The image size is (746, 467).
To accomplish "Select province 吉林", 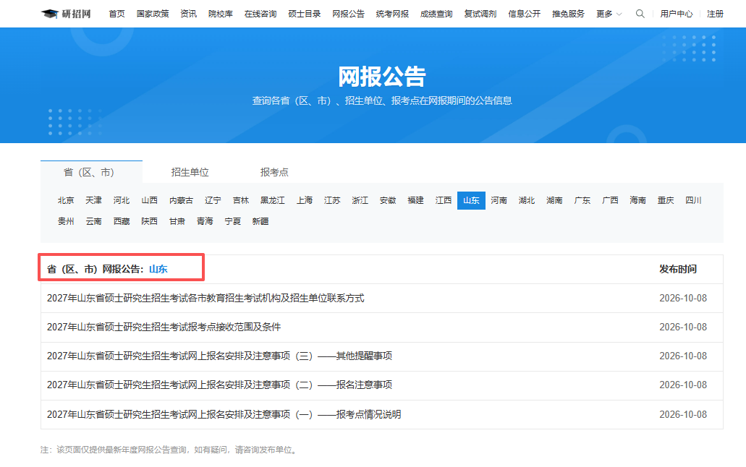I will 241,200.
